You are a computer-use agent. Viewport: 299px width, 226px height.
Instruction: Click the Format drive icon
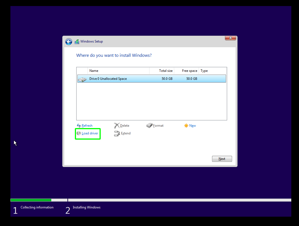pos(149,126)
